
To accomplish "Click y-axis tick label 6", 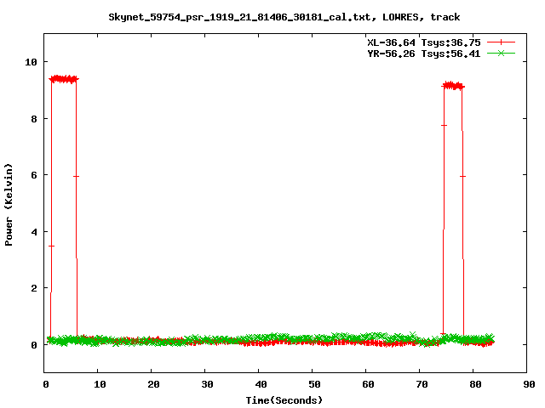I will click(34, 175).
